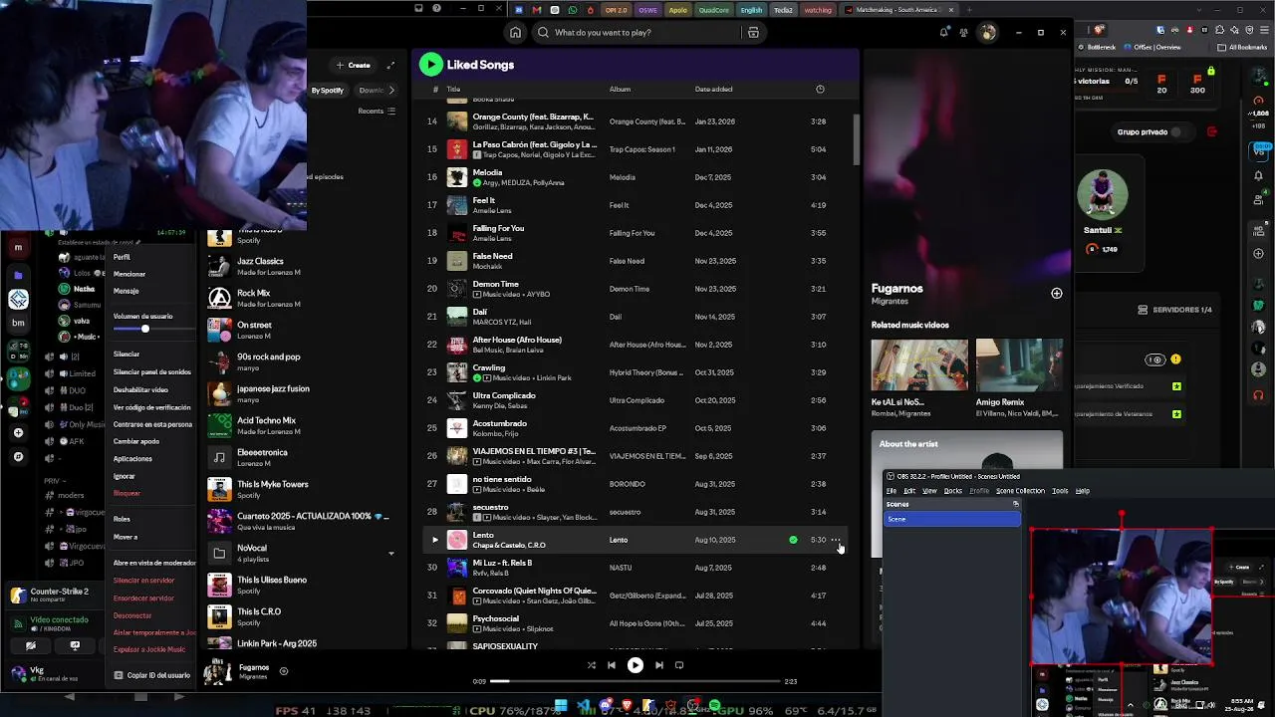Open the Discord Add a Server plus icon
The width and height of the screenshot is (1275, 717).
point(18,433)
